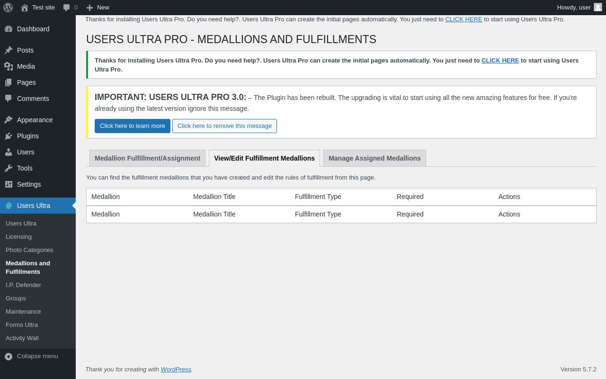Open Settings in the sidebar
The width and height of the screenshot is (606, 379).
click(38, 184)
